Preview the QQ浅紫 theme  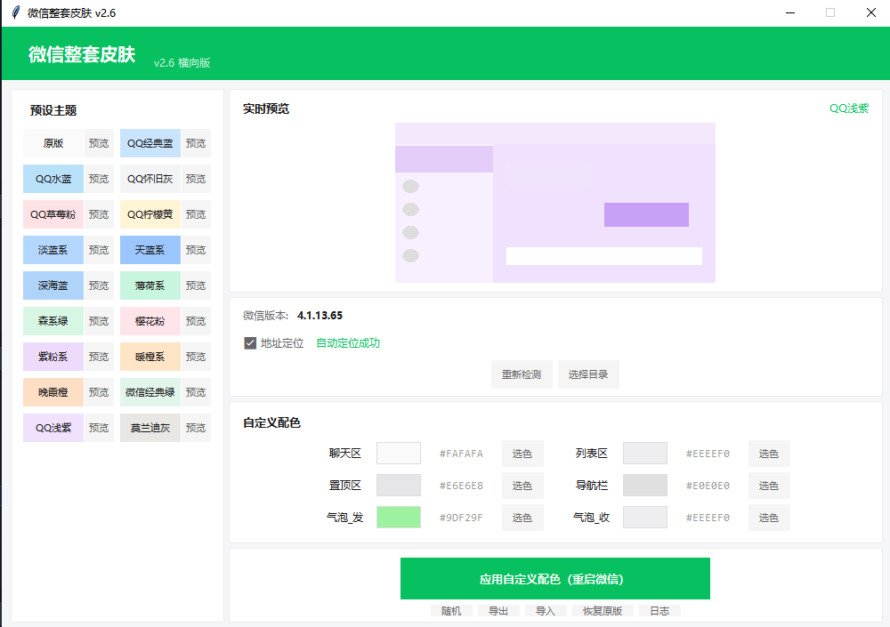99,428
